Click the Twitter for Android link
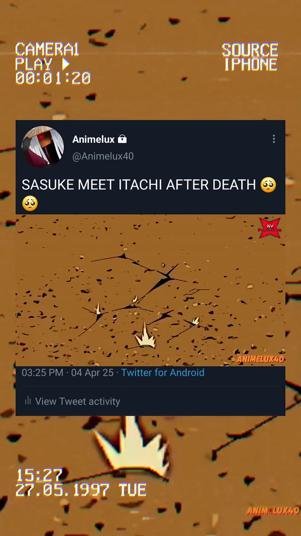Screen dimensions: 301x536 coord(163,372)
